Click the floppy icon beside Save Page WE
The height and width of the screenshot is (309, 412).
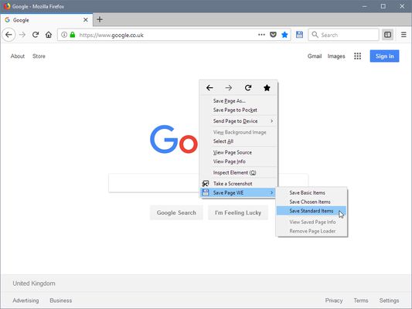[x=206, y=192]
